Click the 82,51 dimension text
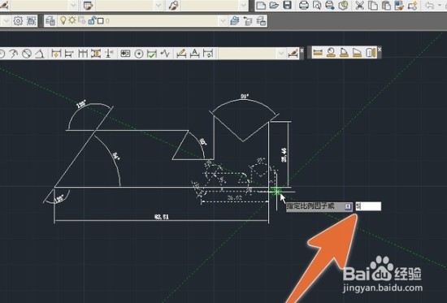 tap(162, 217)
